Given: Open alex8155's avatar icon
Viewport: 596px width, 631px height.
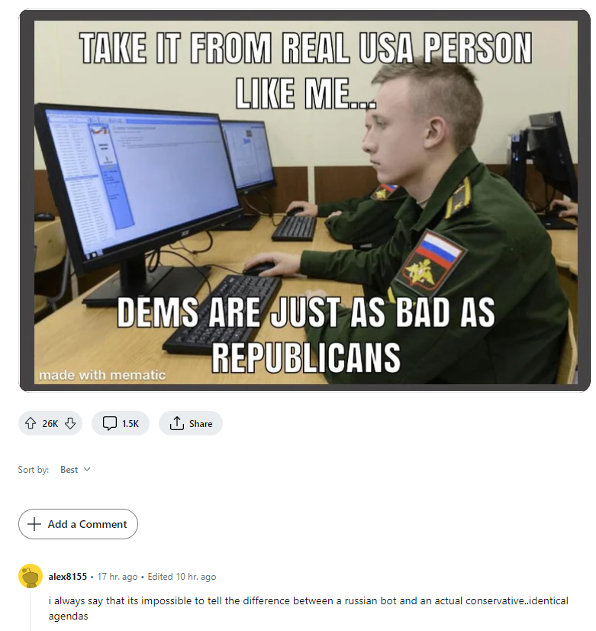Looking at the screenshot, I should click(31, 576).
